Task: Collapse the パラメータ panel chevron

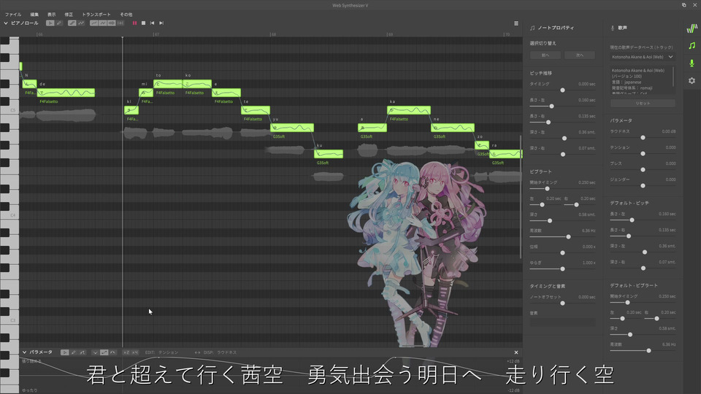Action: pos(25,352)
